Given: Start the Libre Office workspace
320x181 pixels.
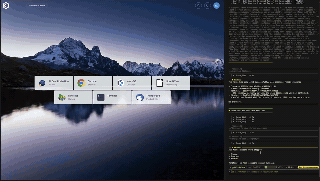Looking at the screenshot, I should tap(171, 83).
